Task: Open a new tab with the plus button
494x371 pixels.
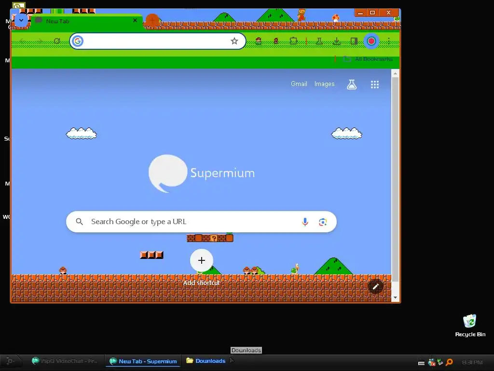Action: coord(152,21)
